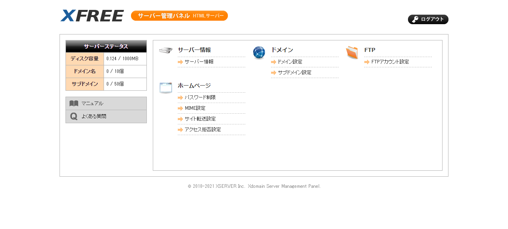Open the FTPアカウント設定 link

[390, 62]
